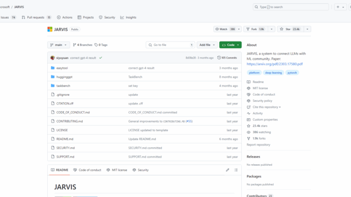Image resolution: width=351 pixels, height=197 pixels.
Task: Expand the Star lists dropdown arrow
Action: (x=307, y=29)
